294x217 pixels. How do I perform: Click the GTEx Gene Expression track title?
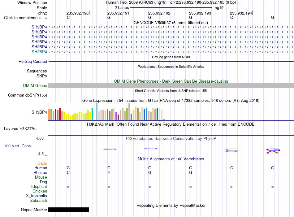[171, 101]
